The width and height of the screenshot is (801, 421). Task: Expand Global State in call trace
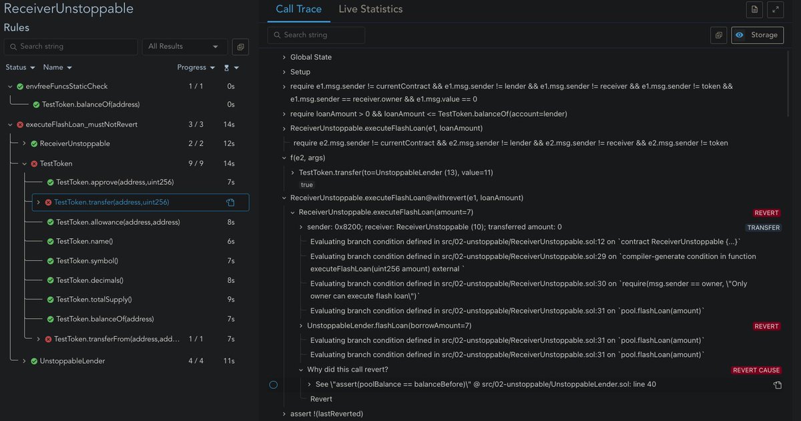(x=284, y=57)
